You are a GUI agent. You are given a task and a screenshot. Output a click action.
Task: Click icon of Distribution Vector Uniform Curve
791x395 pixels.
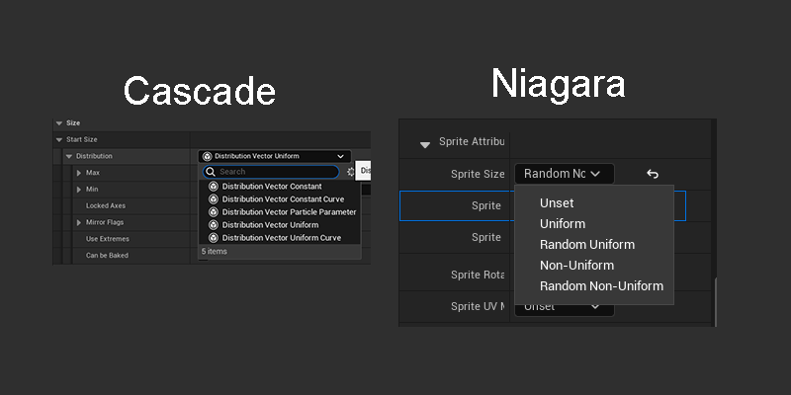click(x=214, y=238)
